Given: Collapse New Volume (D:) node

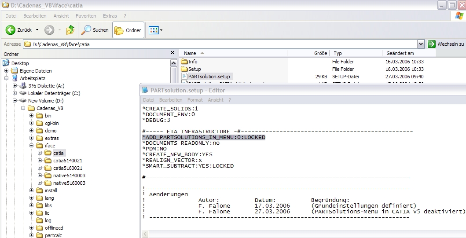Looking at the screenshot, I should point(15,100).
